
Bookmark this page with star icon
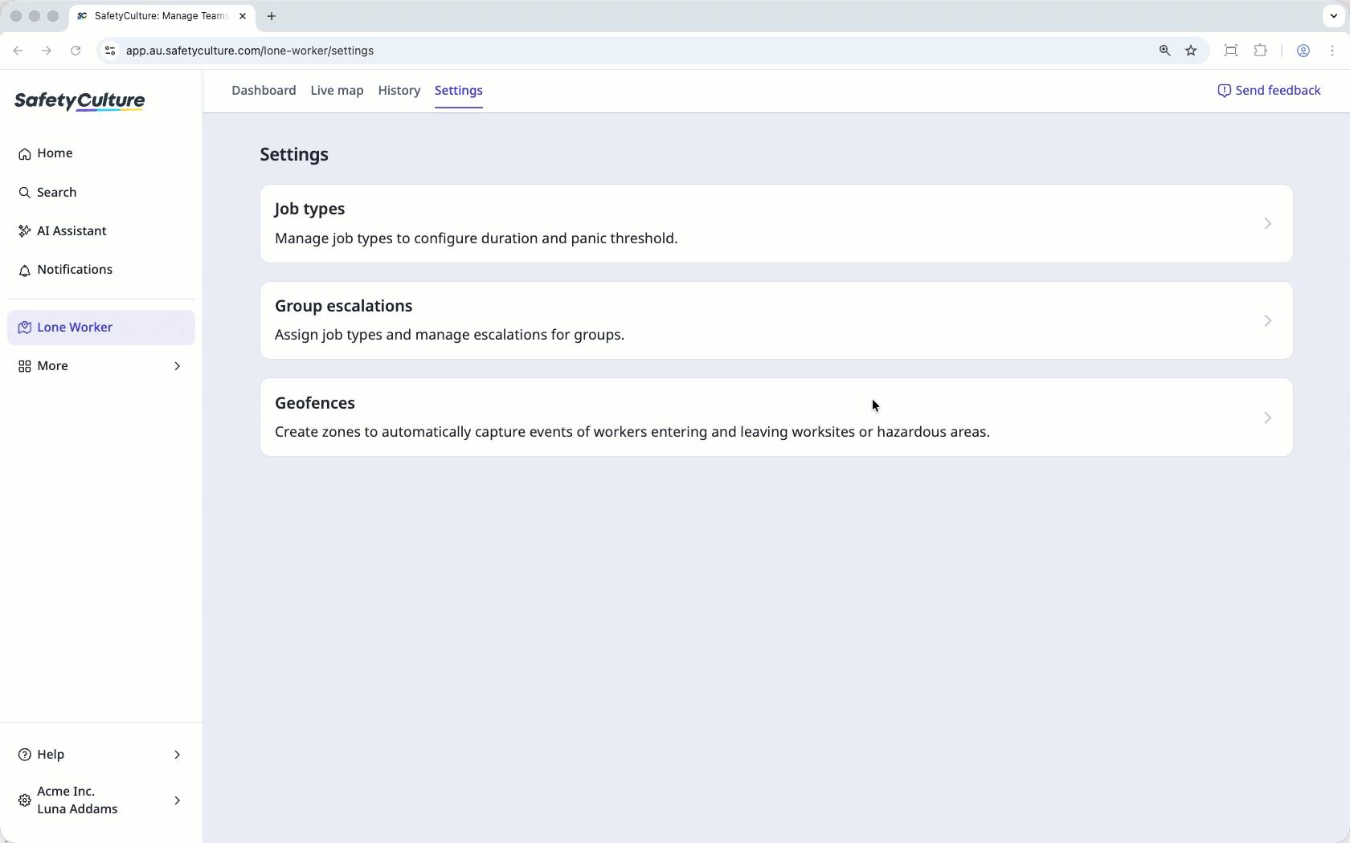(1191, 51)
